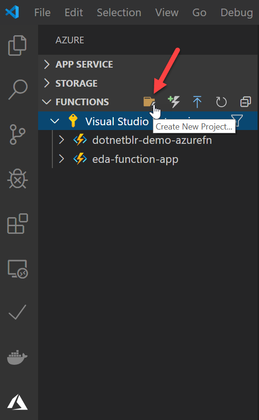259x420 pixels.
Task: Open the Azure view in activity bar
Action: click(18, 402)
